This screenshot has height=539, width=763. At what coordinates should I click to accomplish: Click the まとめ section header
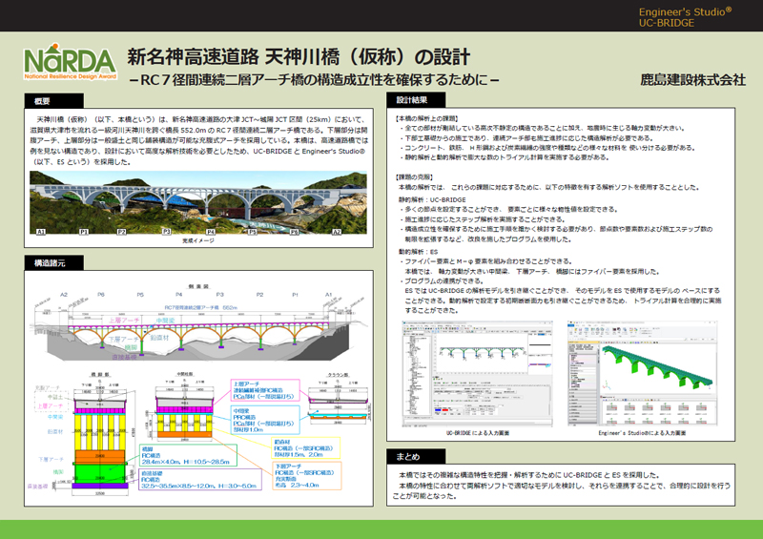[416, 456]
